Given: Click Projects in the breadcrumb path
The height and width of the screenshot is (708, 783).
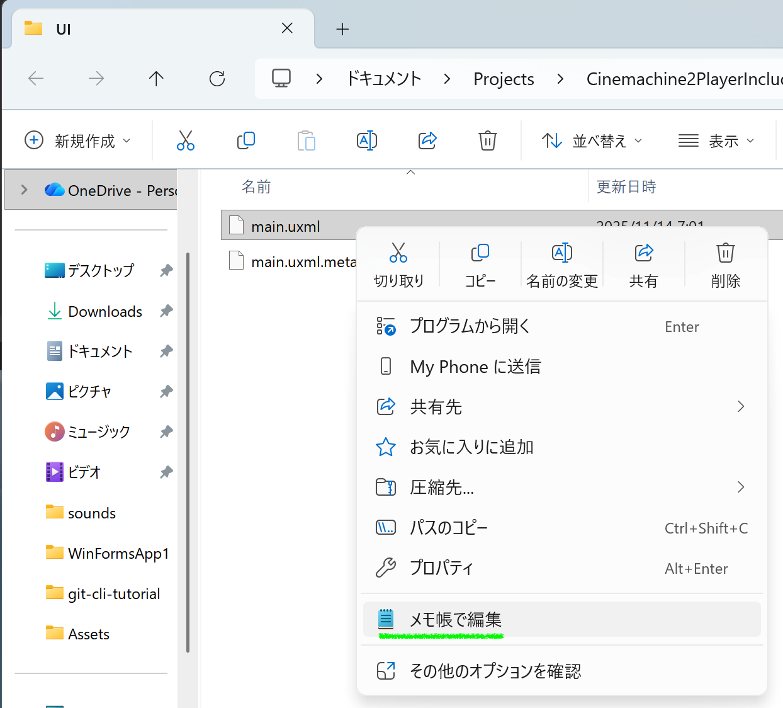Looking at the screenshot, I should pyautogui.click(x=504, y=79).
